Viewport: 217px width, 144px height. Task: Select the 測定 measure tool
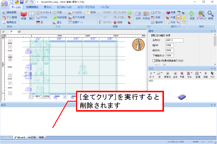pyautogui.click(x=192, y=15)
